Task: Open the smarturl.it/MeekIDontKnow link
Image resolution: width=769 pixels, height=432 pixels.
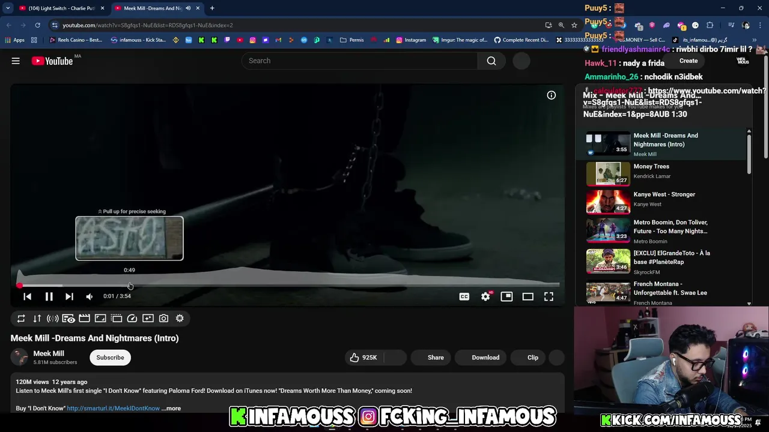Action: coord(113,409)
